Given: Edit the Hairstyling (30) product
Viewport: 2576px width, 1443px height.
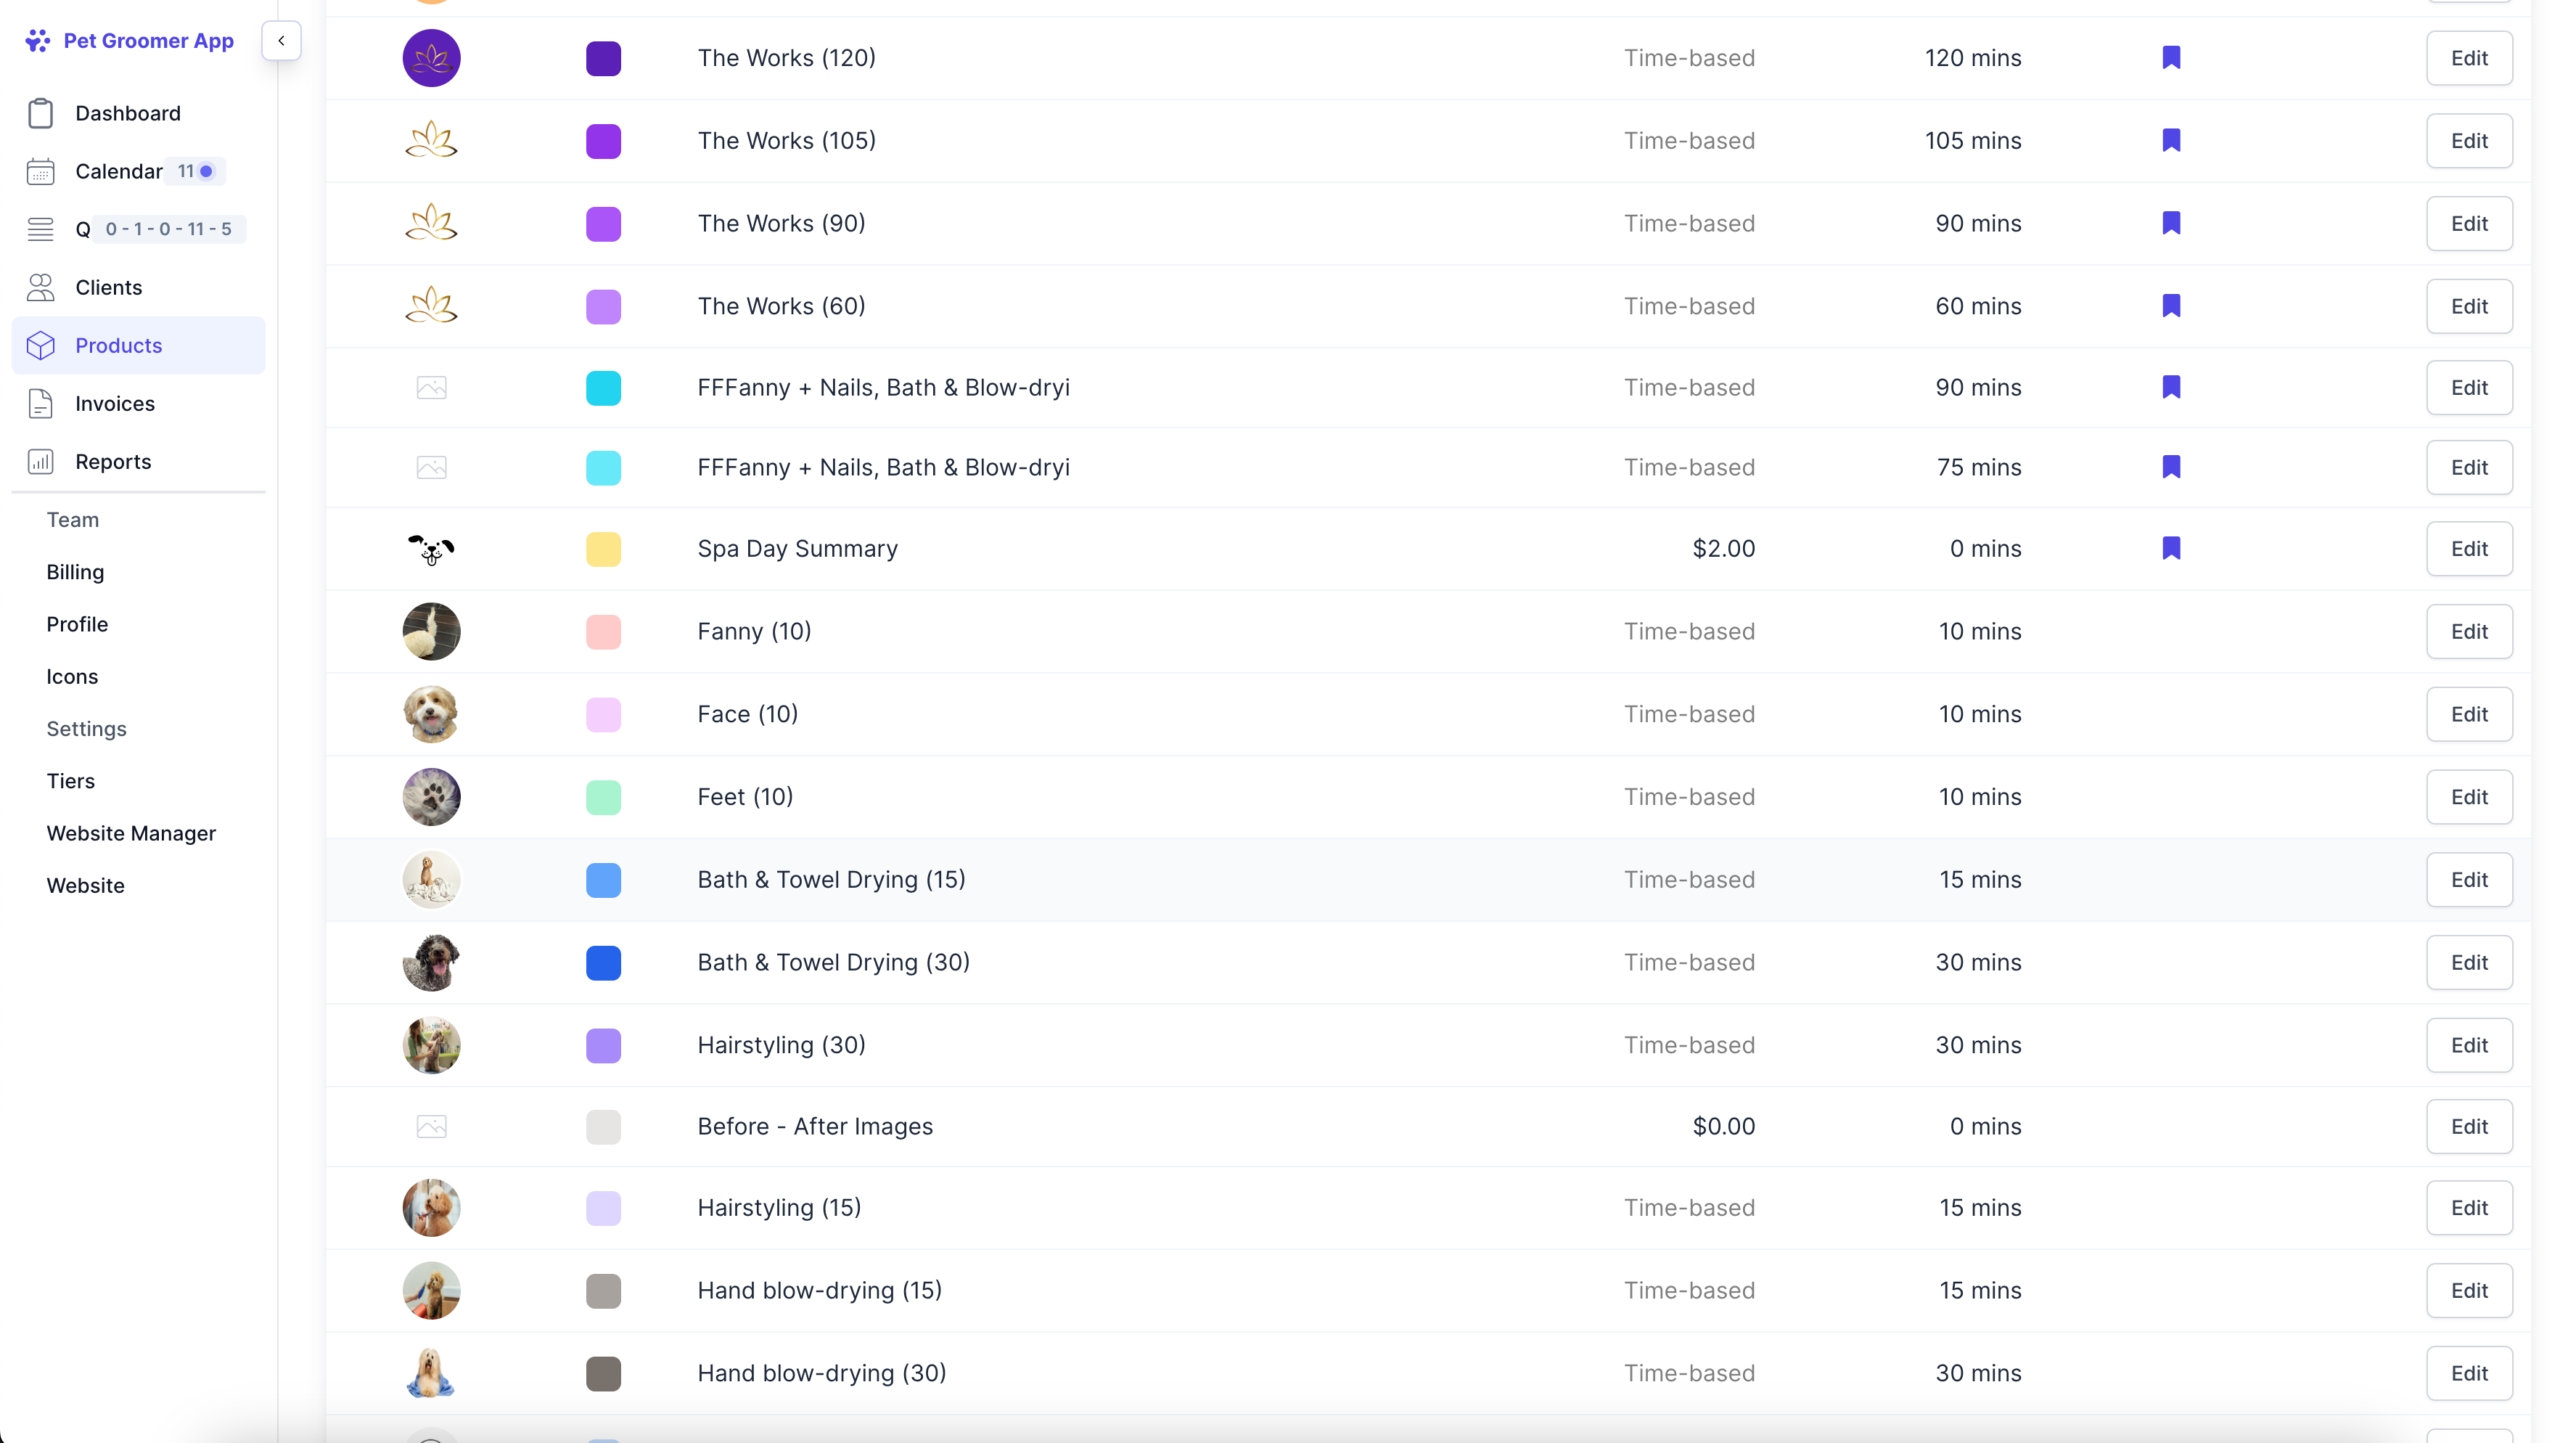Looking at the screenshot, I should [x=2468, y=1045].
